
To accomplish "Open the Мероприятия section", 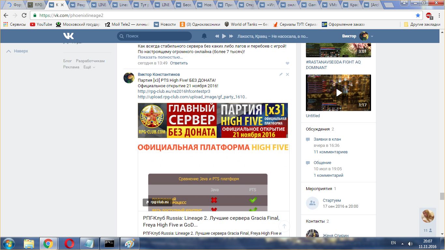I will tap(319, 189).
